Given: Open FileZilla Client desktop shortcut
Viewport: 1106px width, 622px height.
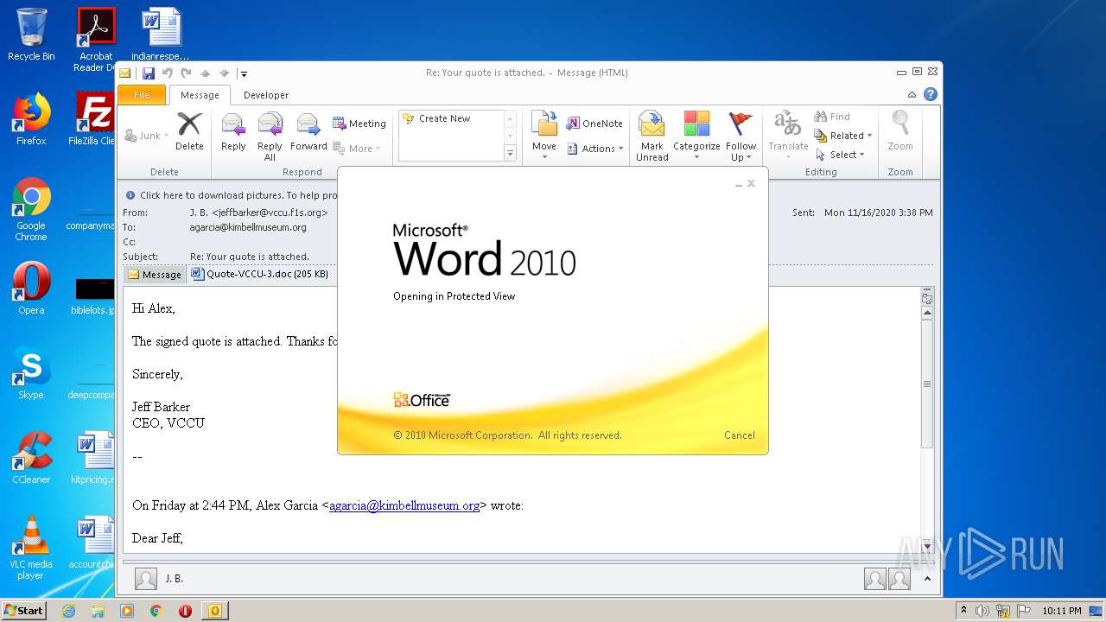Looking at the screenshot, I should click(x=93, y=119).
